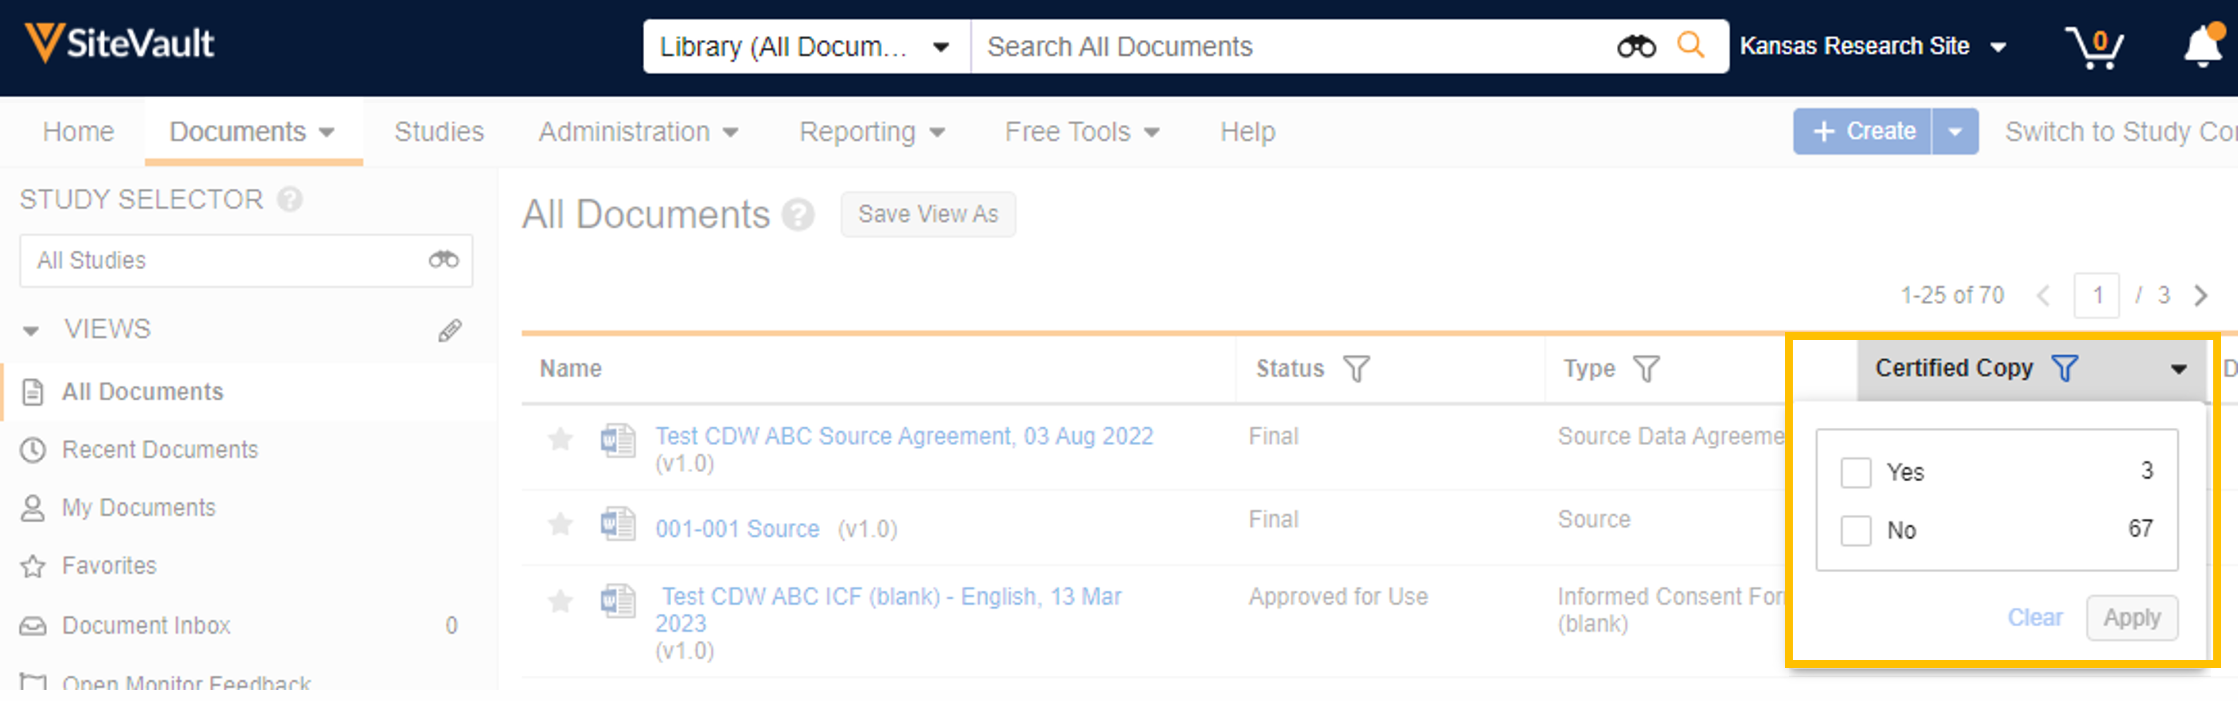Favorite the Test CDW ABC Source Agreement
Image resolution: width=2238 pixels, height=701 pixels.
(x=560, y=440)
